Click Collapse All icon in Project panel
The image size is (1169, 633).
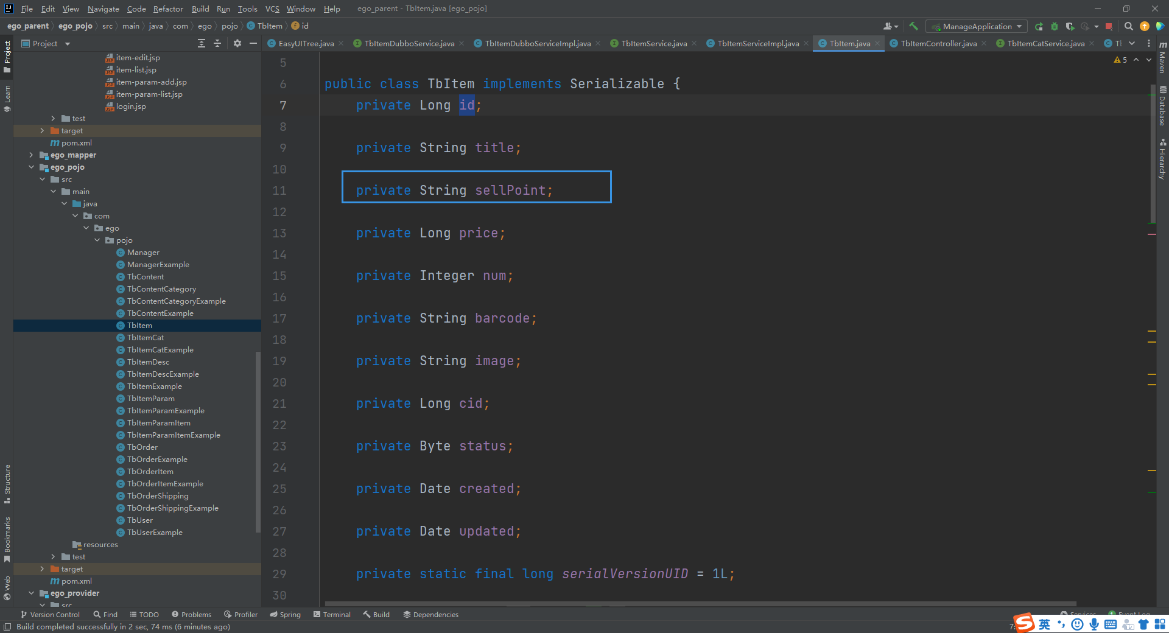217,43
